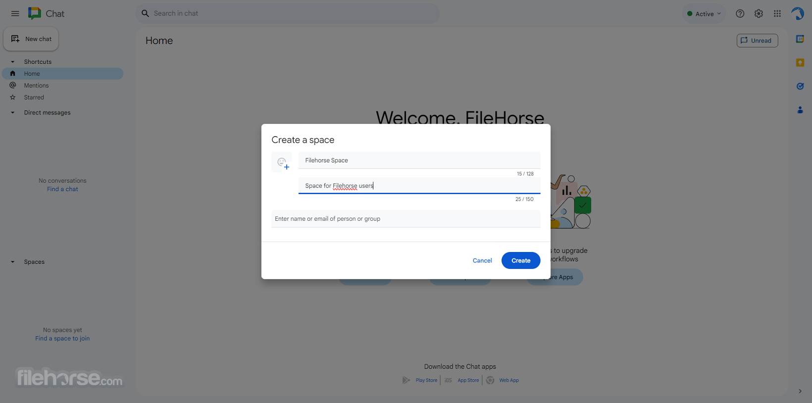Click the space description field
The image size is (812, 403).
(419, 186)
